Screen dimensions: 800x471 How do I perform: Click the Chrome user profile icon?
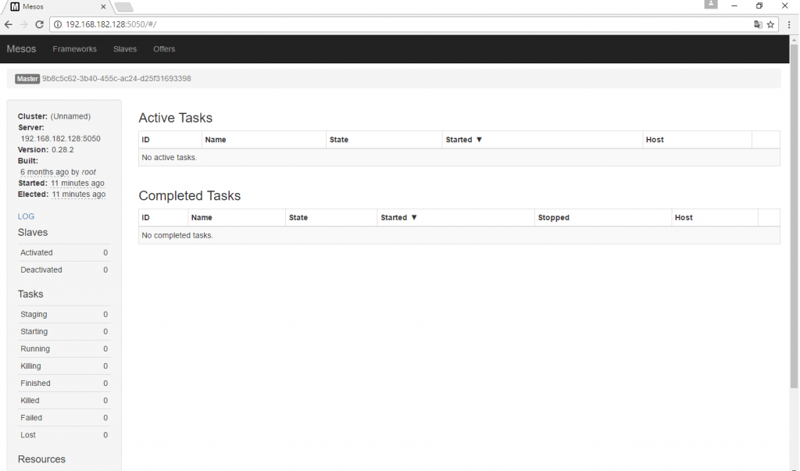711,5
